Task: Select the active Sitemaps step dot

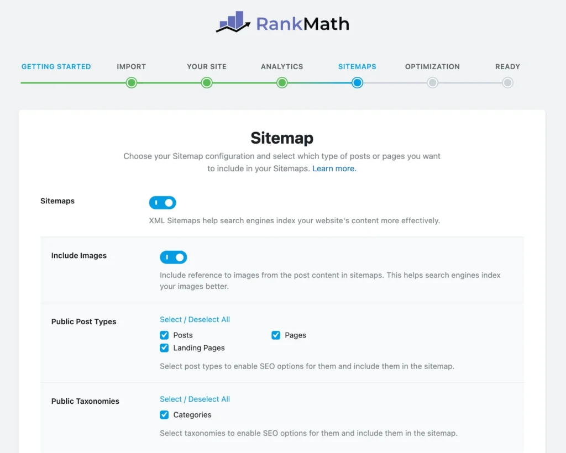Action: point(357,82)
